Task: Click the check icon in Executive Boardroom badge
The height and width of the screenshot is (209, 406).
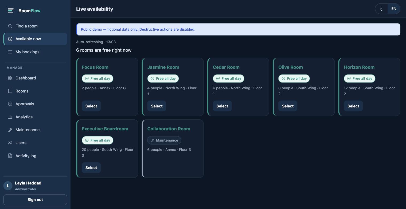Action: 87,140
